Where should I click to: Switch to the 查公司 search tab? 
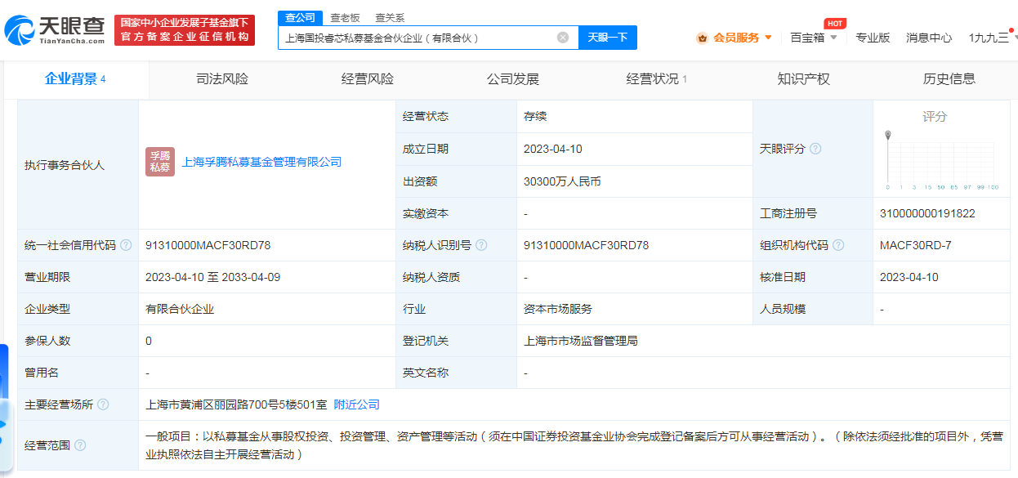[x=300, y=17]
